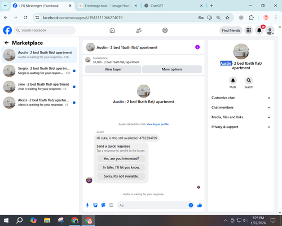Reload the page
Image resolution: width=282 pixels, height=226 pixels.
(25, 17)
